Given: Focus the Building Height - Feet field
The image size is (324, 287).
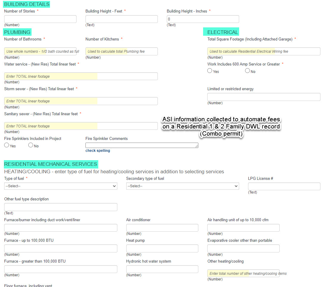Looking at the screenshot, I should coord(121,19).
